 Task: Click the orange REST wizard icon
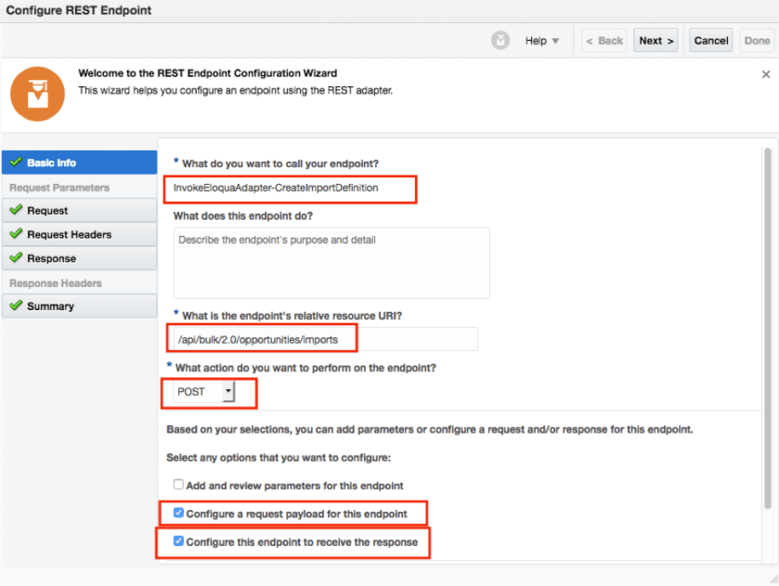(x=38, y=94)
